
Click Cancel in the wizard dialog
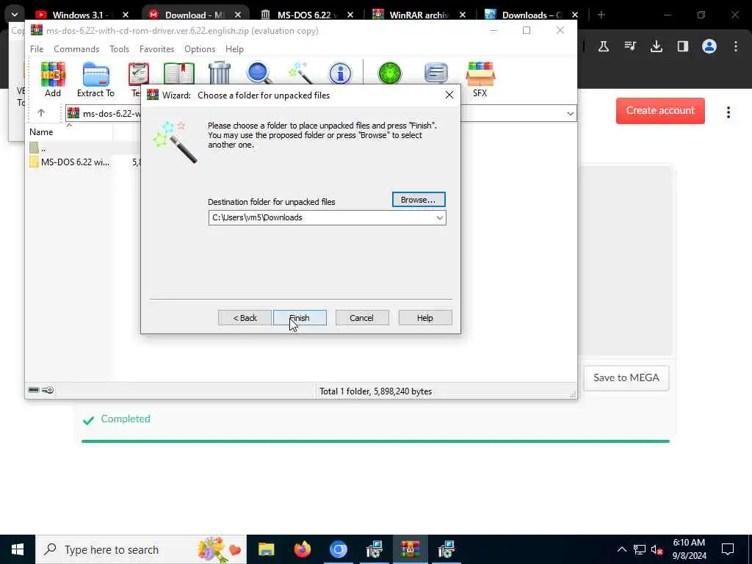[x=361, y=318]
